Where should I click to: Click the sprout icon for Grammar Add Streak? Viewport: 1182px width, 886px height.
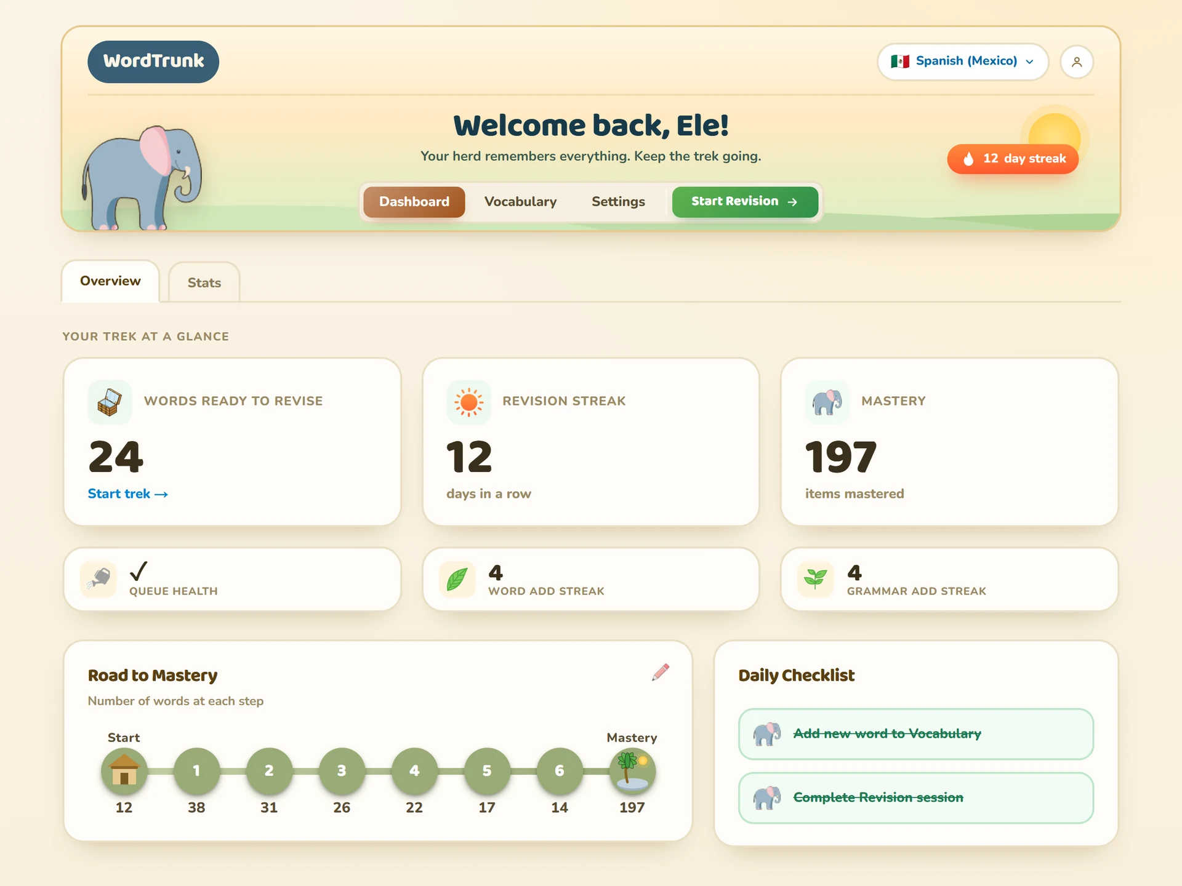coord(816,579)
